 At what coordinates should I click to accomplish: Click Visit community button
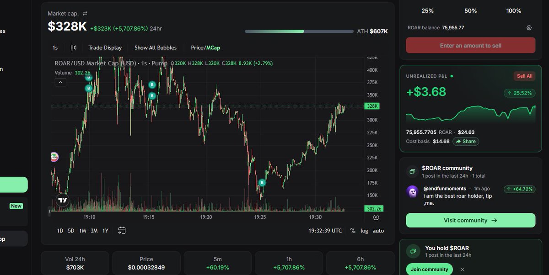471,220
